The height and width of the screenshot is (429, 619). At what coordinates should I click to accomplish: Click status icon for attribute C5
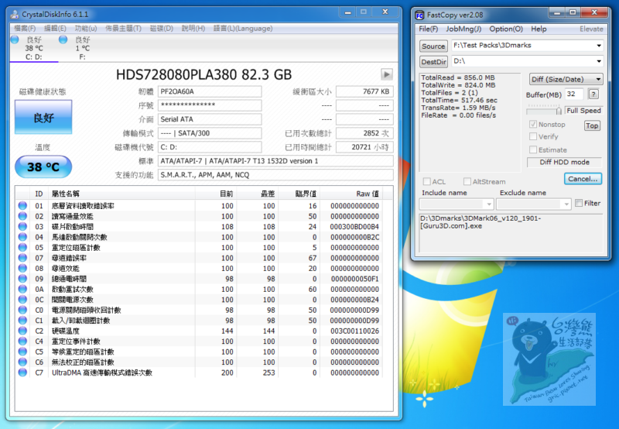click(22, 352)
